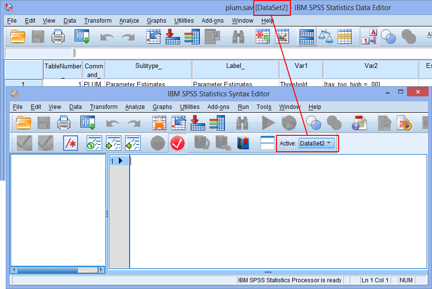The image size is (432, 289).
Task: Weight cases scale icon in Data Editor
Action: [326, 37]
